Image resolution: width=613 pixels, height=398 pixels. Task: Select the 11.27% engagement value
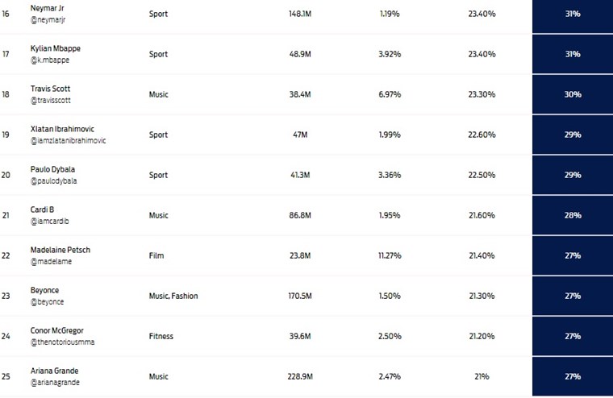tap(390, 255)
